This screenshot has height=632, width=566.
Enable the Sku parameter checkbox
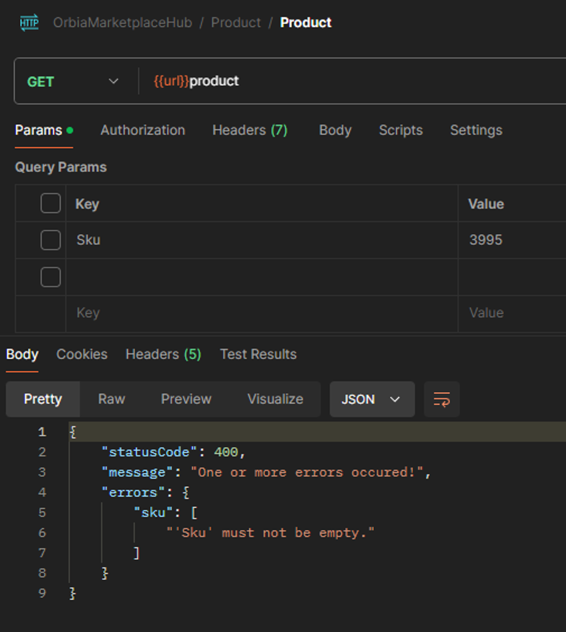pyautogui.click(x=50, y=240)
